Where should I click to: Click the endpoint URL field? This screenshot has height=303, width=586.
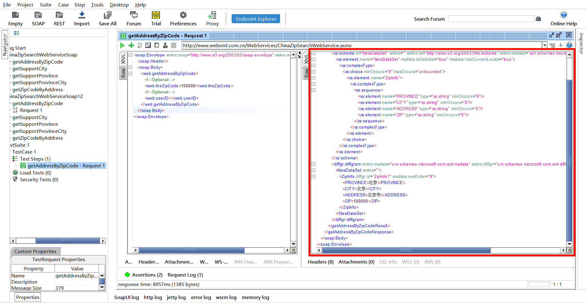coord(362,45)
